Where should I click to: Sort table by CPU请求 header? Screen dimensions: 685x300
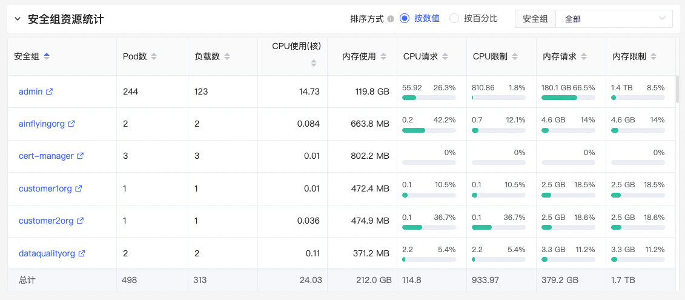tap(425, 56)
